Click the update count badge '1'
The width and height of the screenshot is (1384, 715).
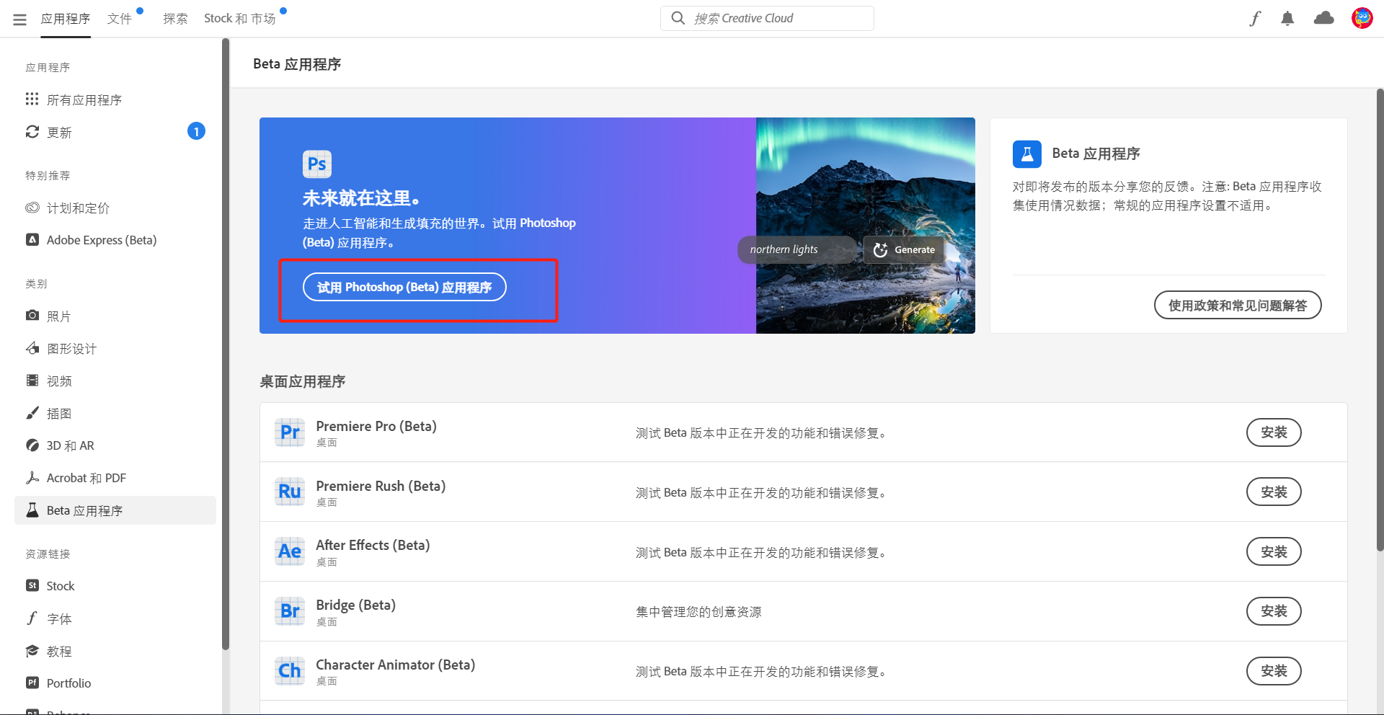[x=196, y=131]
